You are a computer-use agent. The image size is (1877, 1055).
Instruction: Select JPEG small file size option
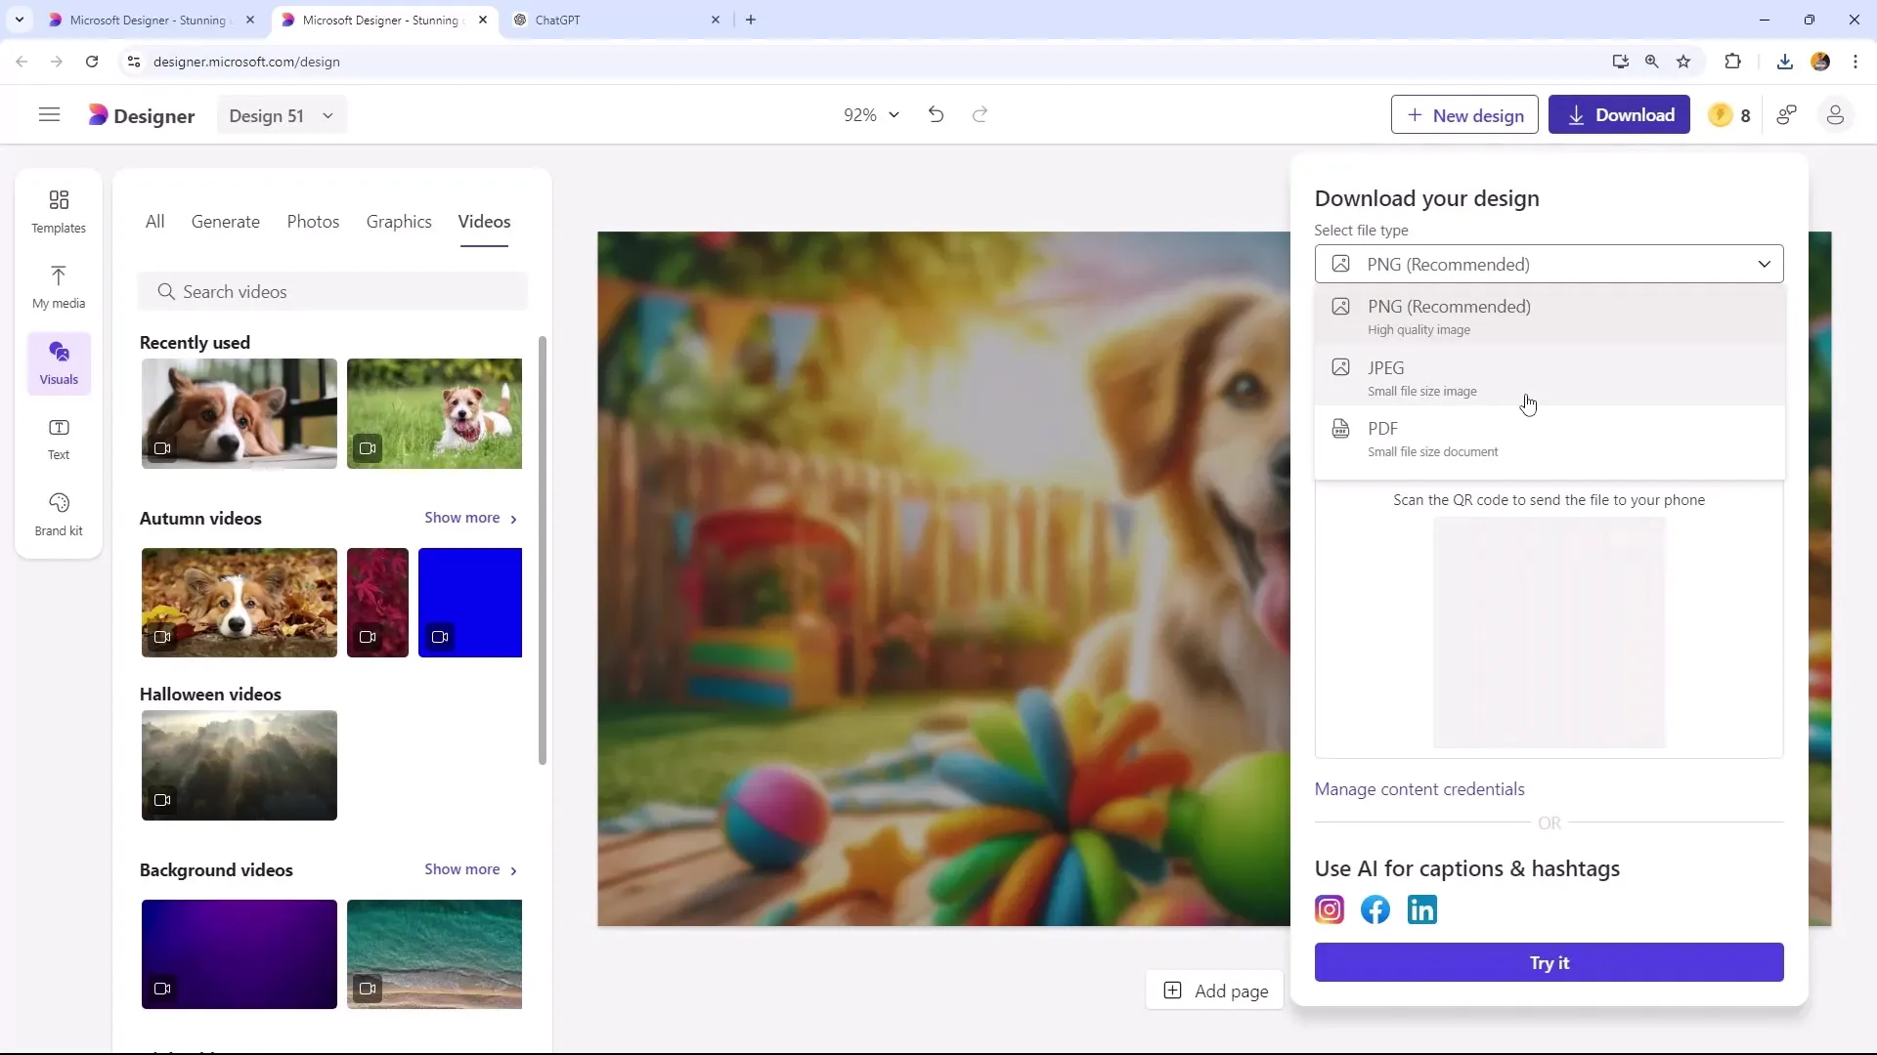click(x=1550, y=377)
